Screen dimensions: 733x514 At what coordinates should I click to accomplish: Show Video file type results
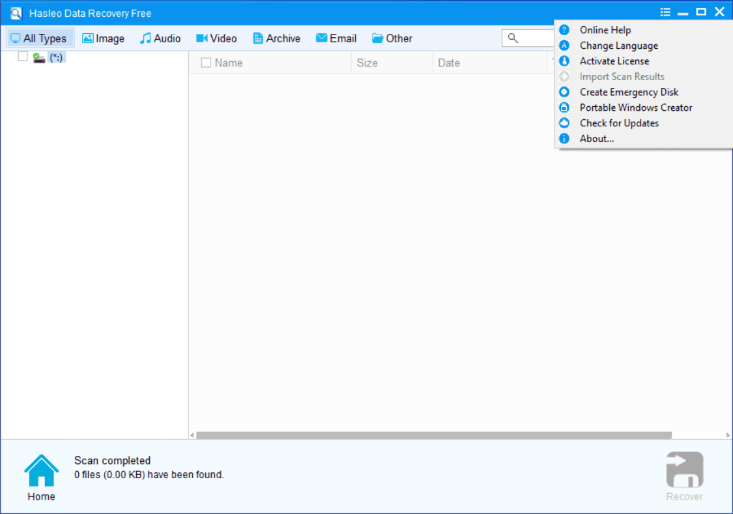(x=216, y=38)
